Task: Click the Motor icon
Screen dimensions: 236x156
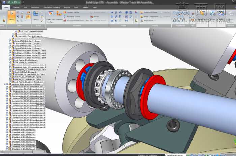Action: [91, 17]
